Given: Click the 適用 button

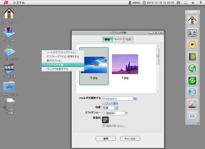Looking at the screenshot, I should 105,139.
